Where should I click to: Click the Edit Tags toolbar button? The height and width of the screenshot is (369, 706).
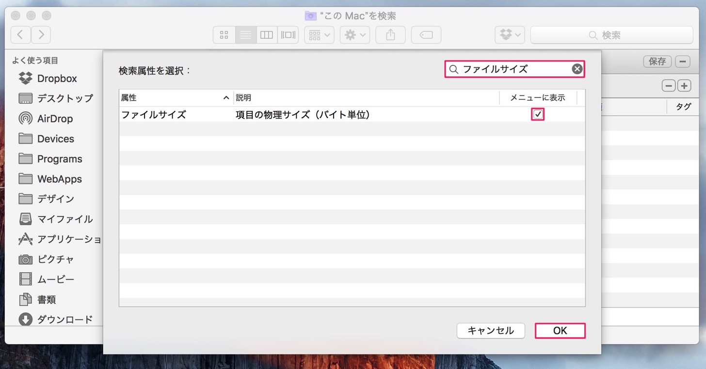pos(426,35)
